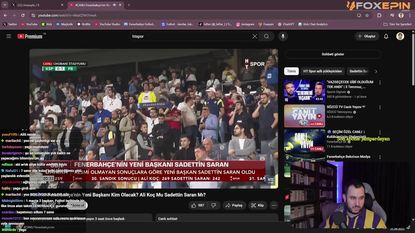Open a new browser tab
The image size is (415, 233).
129,5
